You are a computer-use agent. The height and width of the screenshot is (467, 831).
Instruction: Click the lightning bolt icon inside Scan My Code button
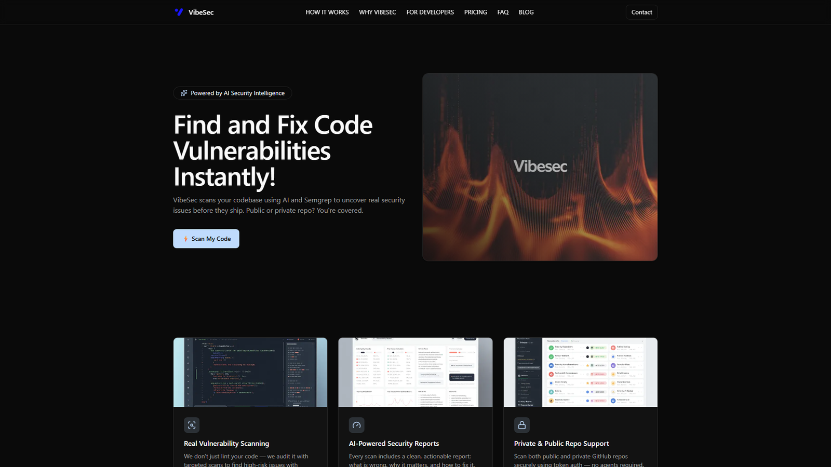click(x=185, y=239)
